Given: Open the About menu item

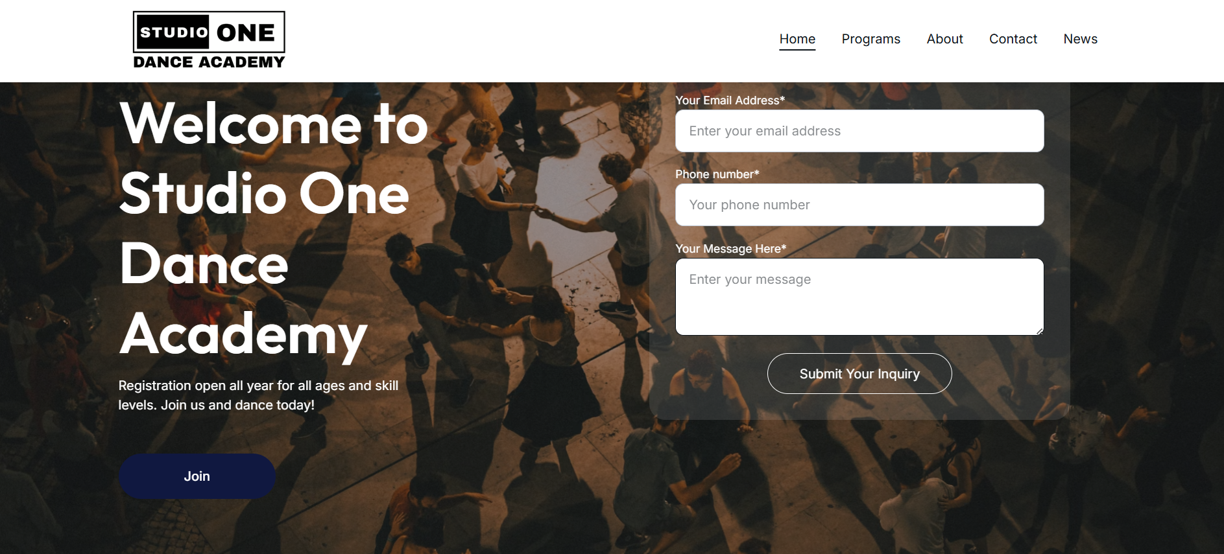Looking at the screenshot, I should click(944, 39).
